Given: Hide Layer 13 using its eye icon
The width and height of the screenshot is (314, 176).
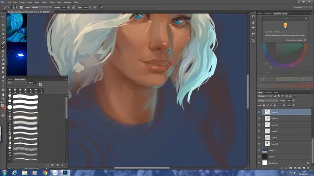Looking at the screenshot, I should pos(259,144).
